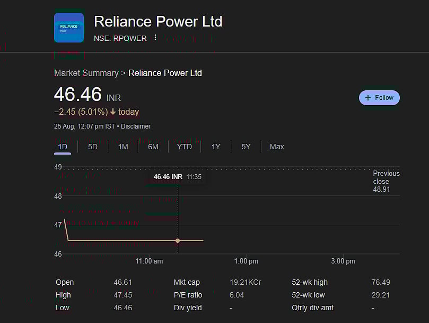Click the Low value 46.46 in stats
Viewport: 429px width, 323px height.
pos(123,308)
